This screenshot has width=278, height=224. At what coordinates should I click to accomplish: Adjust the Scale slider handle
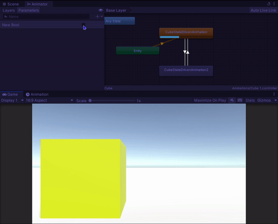coord(90,100)
